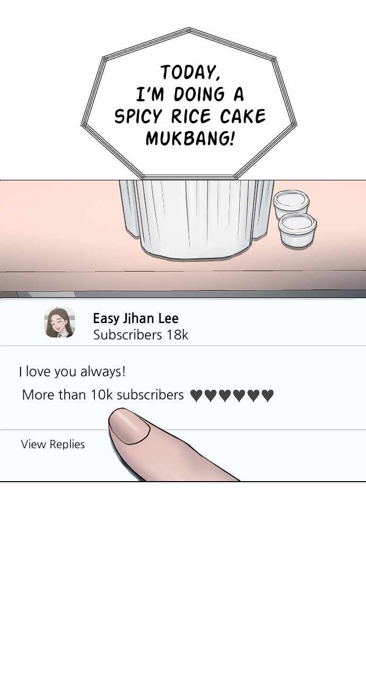
Task: Tap the second heart emoji in the comment
Action: click(x=211, y=396)
